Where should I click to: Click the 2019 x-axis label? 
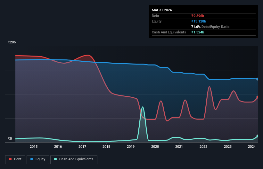point(131,147)
